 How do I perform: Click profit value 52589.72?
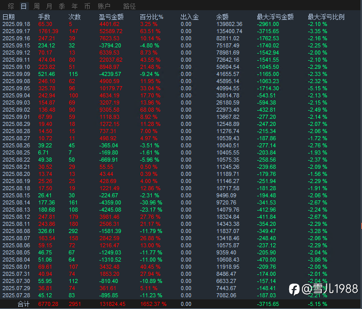(x=112, y=31)
